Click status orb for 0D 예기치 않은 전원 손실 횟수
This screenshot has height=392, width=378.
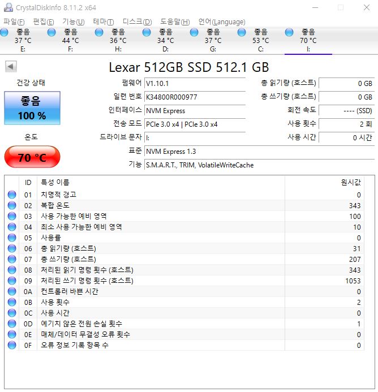(x=12, y=324)
